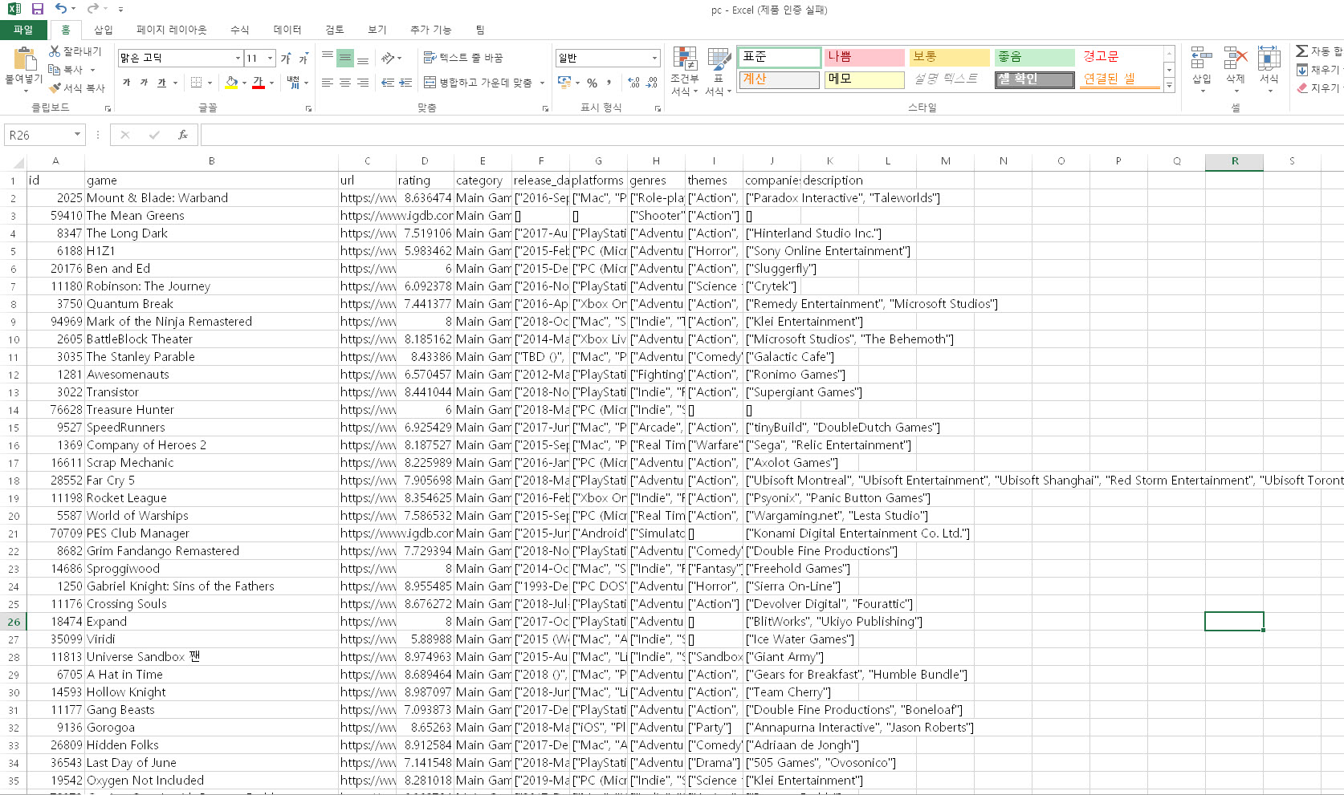Click the Redo arrow icon
Image resolution: width=1344 pixels, height=795 pixels.
92,9
